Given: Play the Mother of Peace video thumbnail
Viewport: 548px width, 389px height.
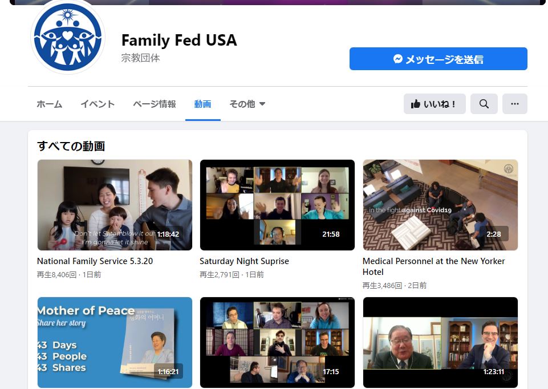Looking at the screenshot, I should coord(115,343).
